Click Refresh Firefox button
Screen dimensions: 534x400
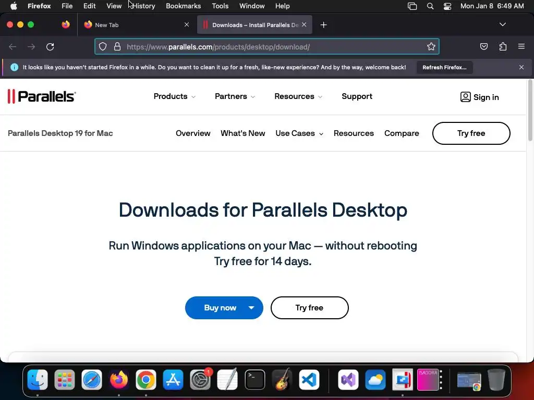(444, 67)
